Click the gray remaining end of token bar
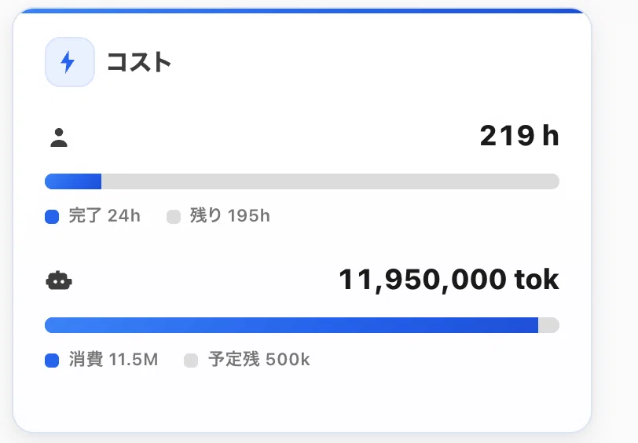 (x=549, y=325)
